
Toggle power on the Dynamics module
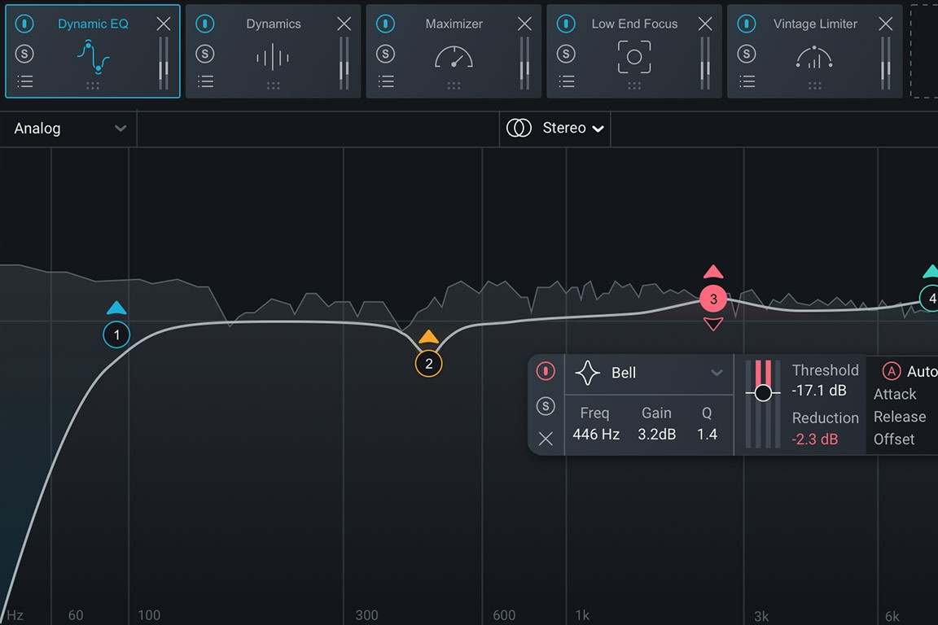point(205,24)
